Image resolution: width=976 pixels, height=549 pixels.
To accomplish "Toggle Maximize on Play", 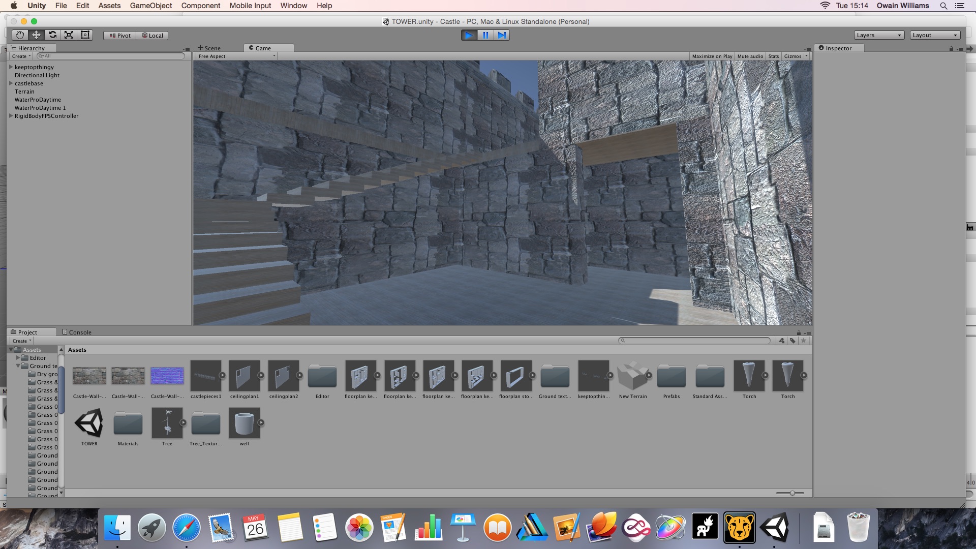I will [x=712, y=56].
